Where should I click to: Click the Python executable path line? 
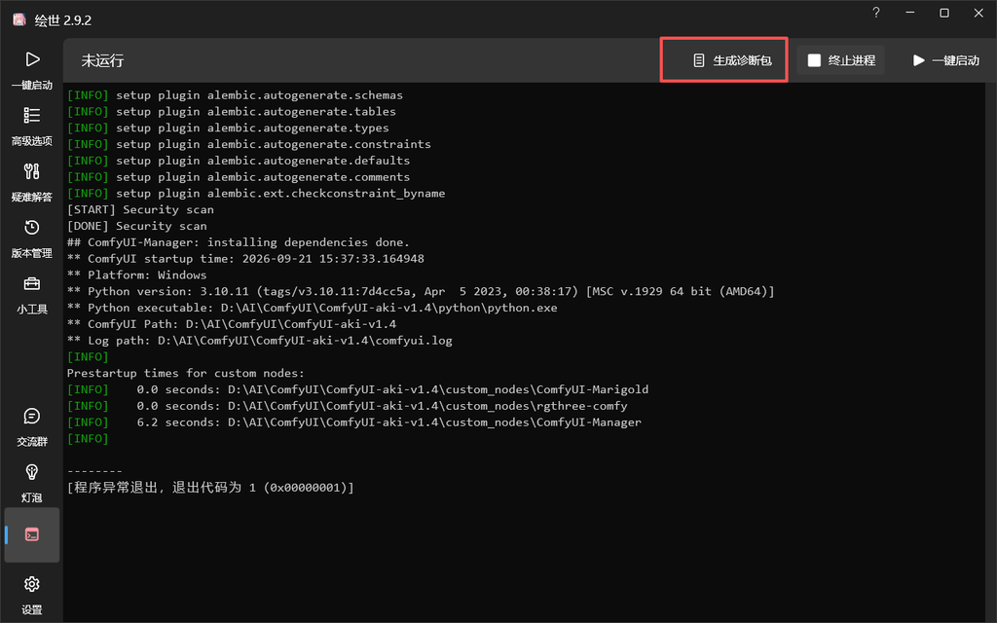[313, 308]
